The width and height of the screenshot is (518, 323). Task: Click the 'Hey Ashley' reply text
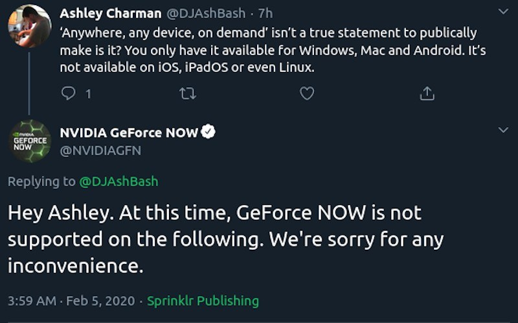click(x=227, y=239)
